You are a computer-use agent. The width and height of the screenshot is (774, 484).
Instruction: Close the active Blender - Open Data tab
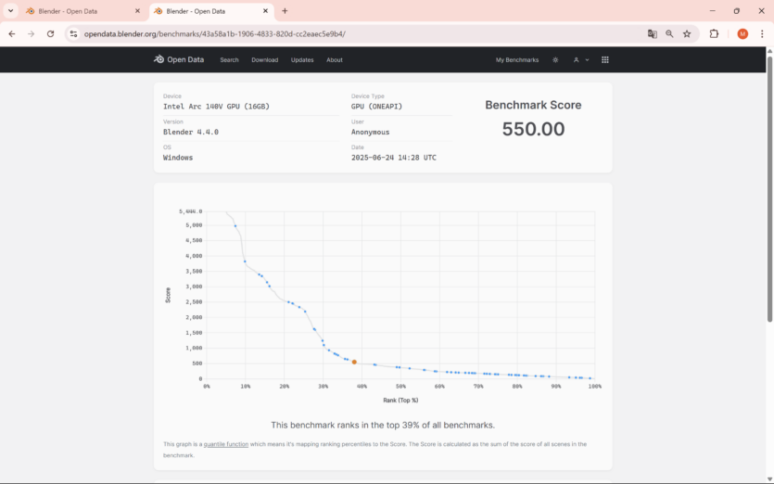tap(265, 11)
